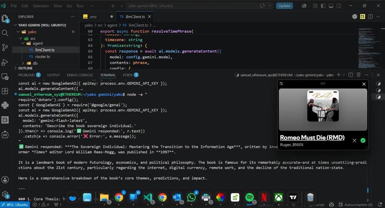Close the llmClient.ts editor tab

coord(149,17)
